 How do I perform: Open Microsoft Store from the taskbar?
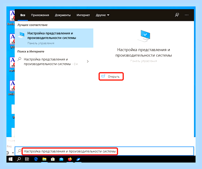(53, 159)
